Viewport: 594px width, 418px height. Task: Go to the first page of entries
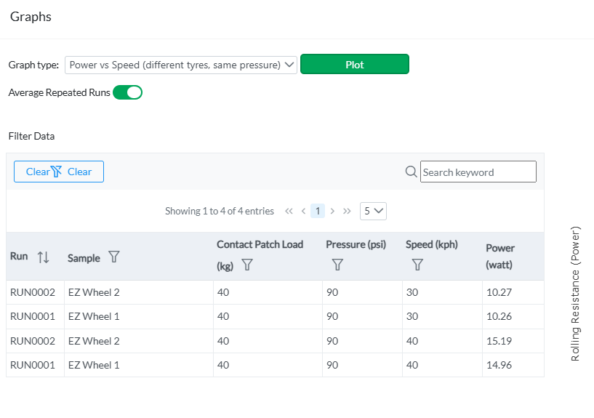(x=289, y=211)
